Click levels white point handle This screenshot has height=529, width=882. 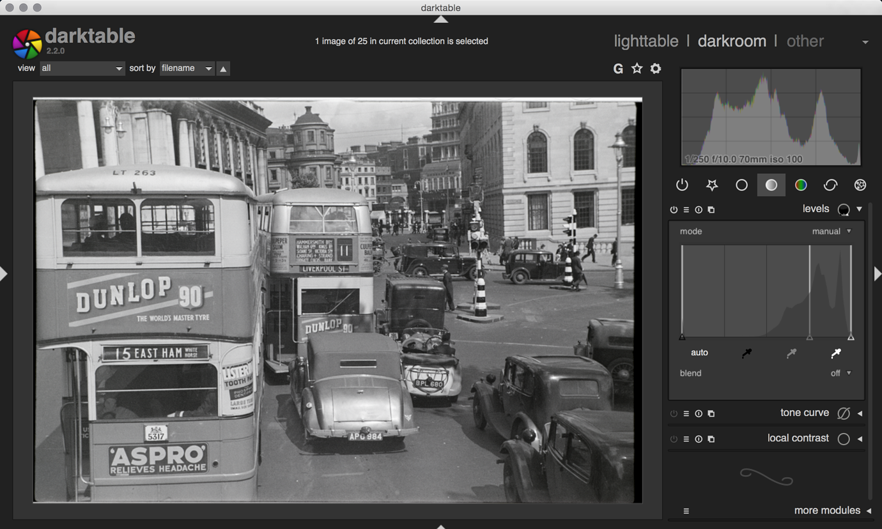851,337
